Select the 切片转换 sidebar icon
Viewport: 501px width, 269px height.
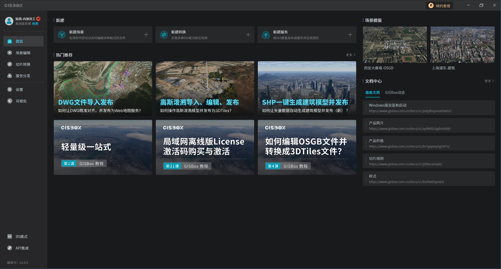click(x=10, y=64)
